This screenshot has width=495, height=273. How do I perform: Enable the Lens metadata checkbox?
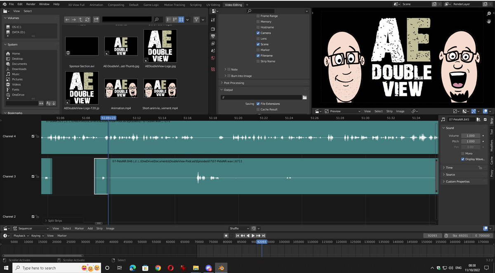click(258, 38)
